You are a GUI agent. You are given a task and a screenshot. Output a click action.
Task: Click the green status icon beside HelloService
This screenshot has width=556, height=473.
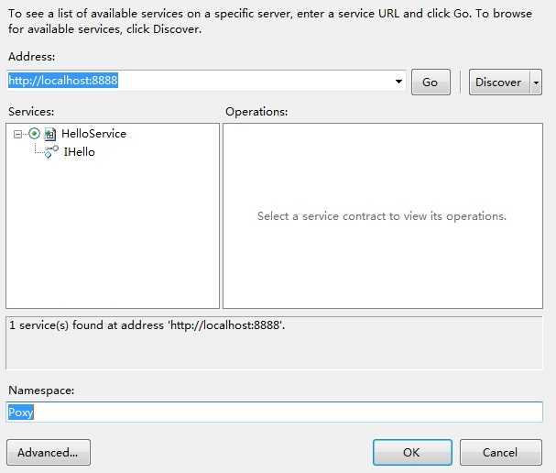point(34,134)
